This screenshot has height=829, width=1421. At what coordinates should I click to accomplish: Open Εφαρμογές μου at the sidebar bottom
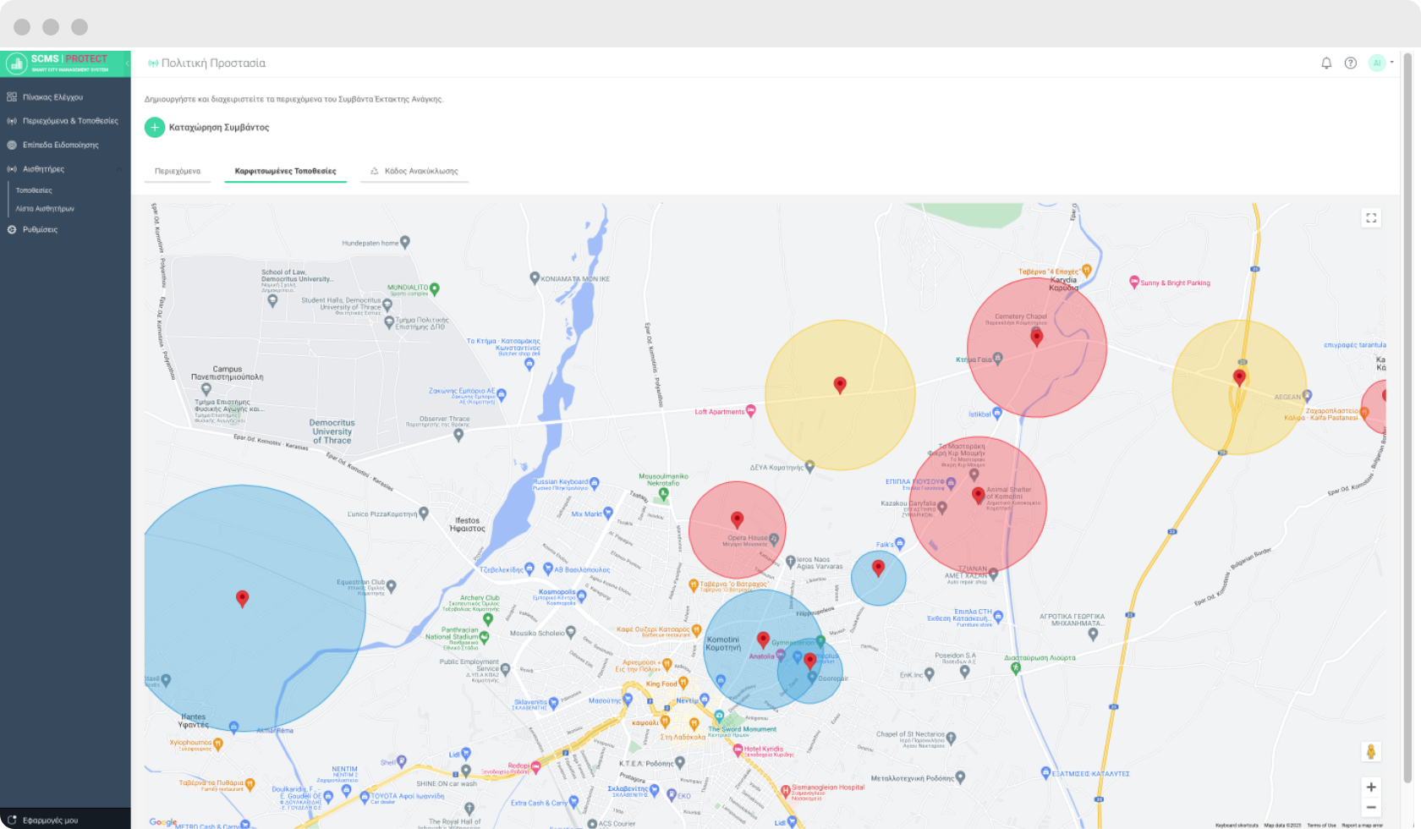(50, 820)
